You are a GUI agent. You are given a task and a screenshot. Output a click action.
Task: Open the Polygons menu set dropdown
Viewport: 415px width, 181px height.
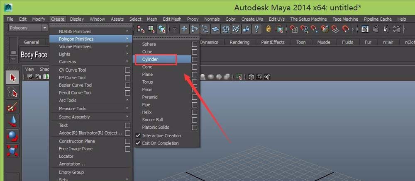point(28,28)
